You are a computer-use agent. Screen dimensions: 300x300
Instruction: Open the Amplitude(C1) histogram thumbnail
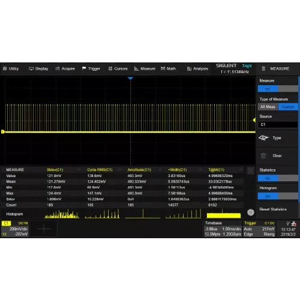point(143,214)
